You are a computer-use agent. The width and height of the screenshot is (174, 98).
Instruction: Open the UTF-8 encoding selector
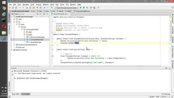click(164, 97)
